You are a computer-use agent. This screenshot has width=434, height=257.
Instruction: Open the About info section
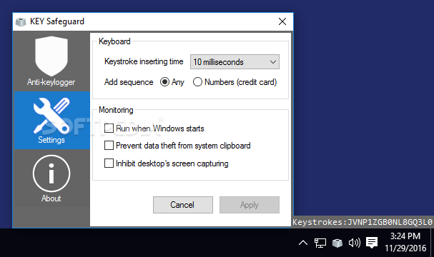(51, 178)
